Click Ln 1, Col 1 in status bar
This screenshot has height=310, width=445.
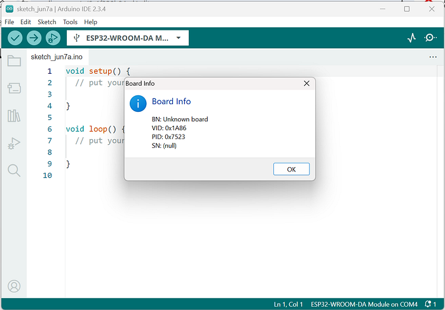[288, 304]
